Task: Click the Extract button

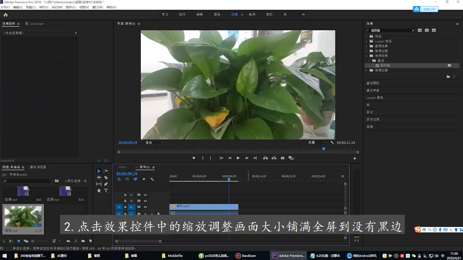Action: [274, 158]
